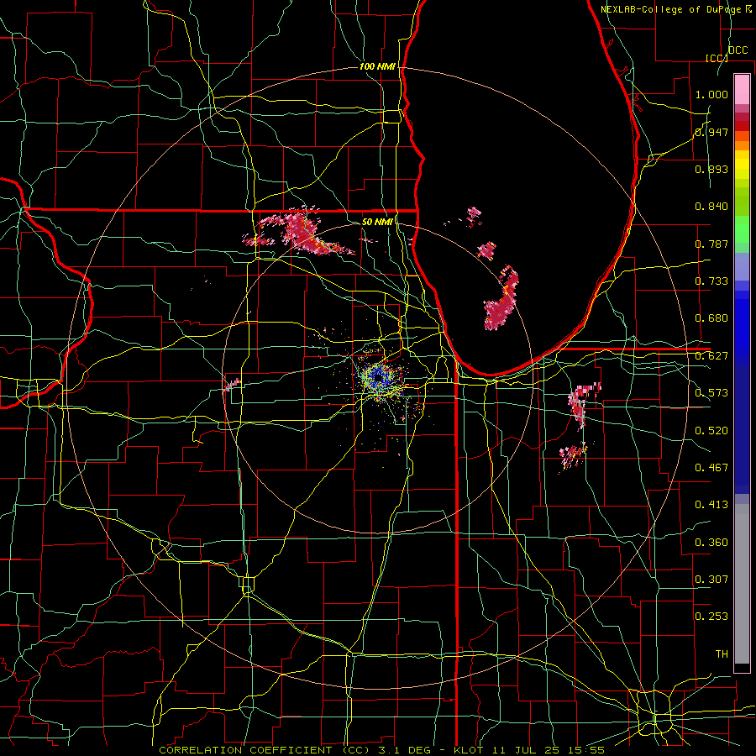Click the 100 NMI range ring label

pyautogui.click(x=376, y=66)
